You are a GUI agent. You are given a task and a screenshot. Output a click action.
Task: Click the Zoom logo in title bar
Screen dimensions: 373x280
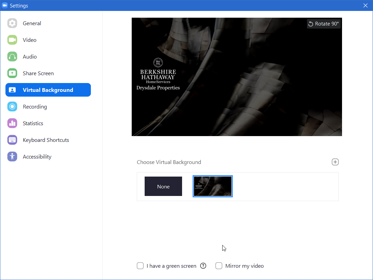click(x=5, y=5)
